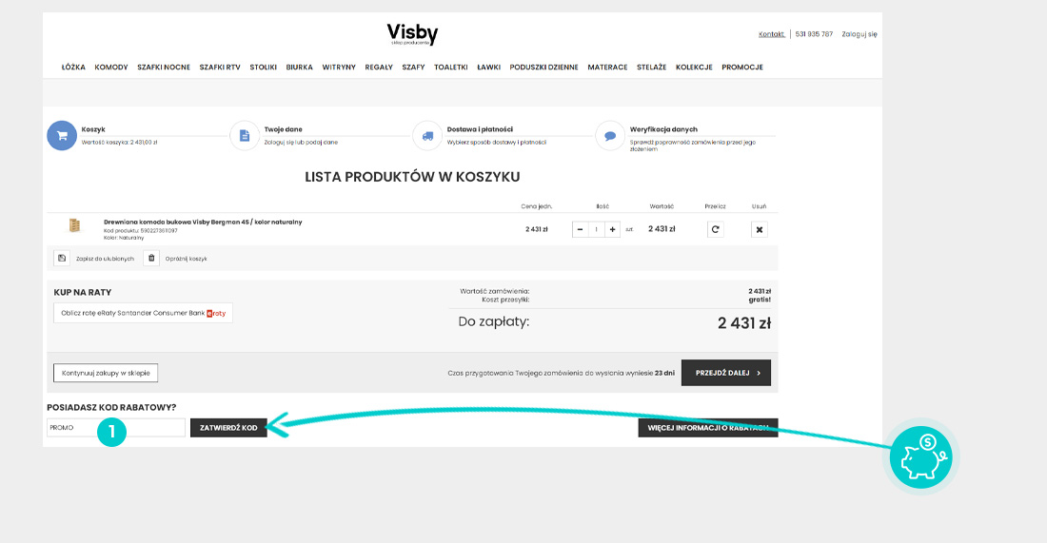Increase quantity with the plus button
The image size is (1047, 543).
coord(612,229)
